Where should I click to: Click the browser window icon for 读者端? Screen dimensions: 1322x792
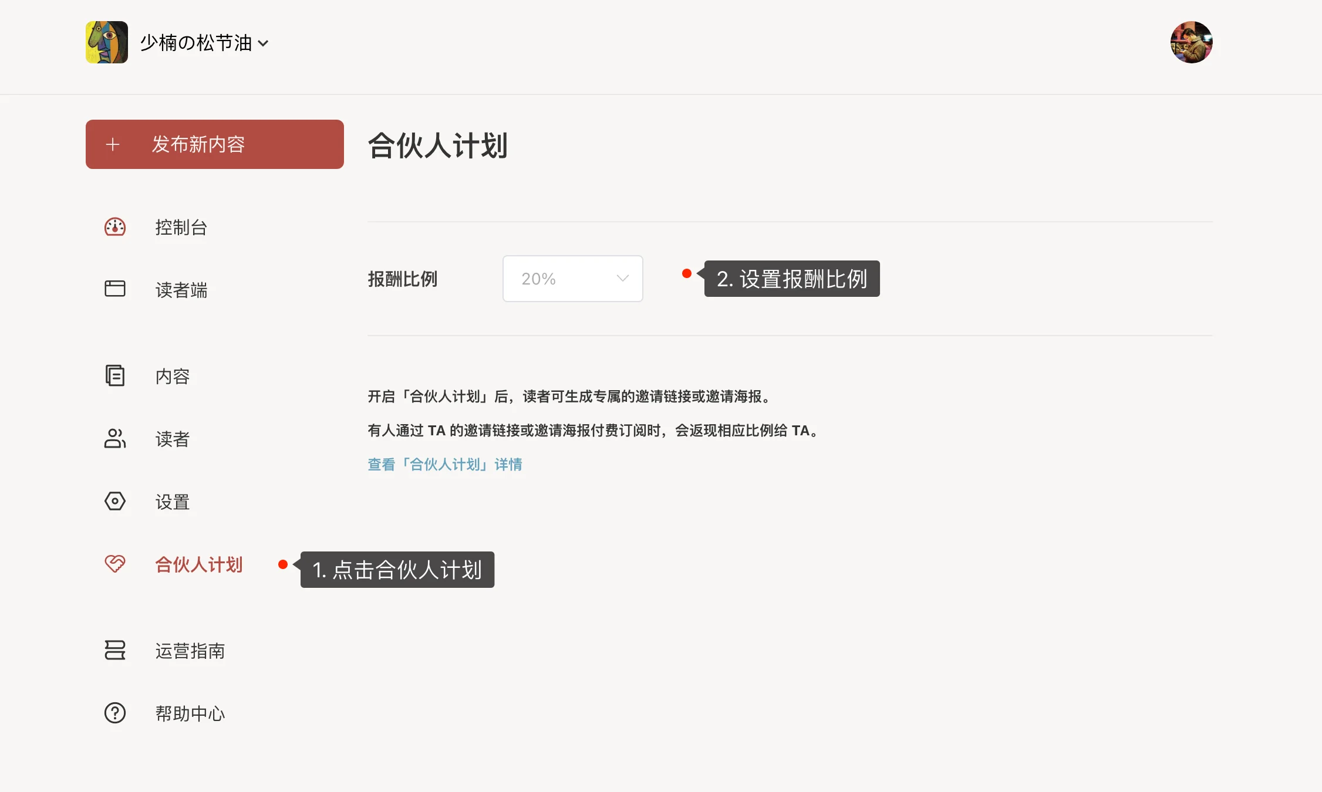click(115, 289)
